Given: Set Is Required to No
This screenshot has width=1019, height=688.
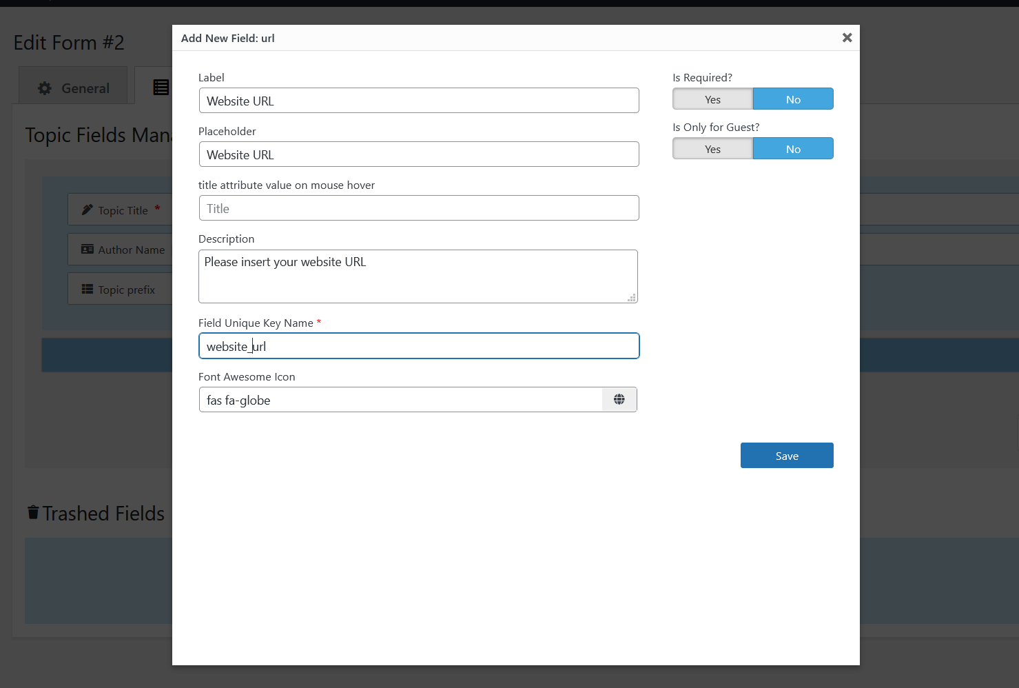Looking at the screenshot, I should coord(792,99).
